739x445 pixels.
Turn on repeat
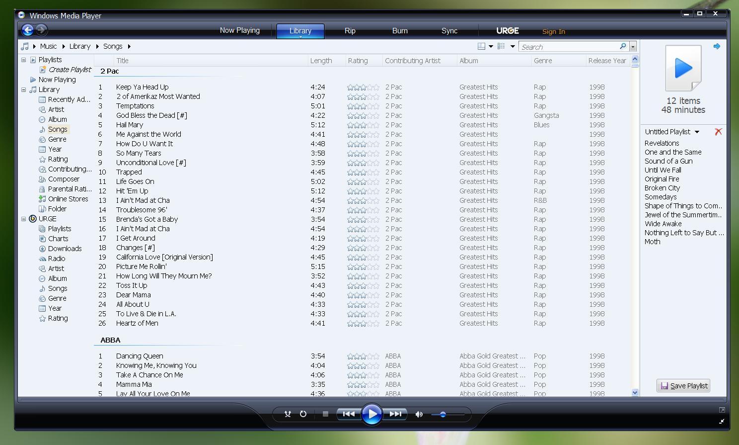(x=303, y=414)
